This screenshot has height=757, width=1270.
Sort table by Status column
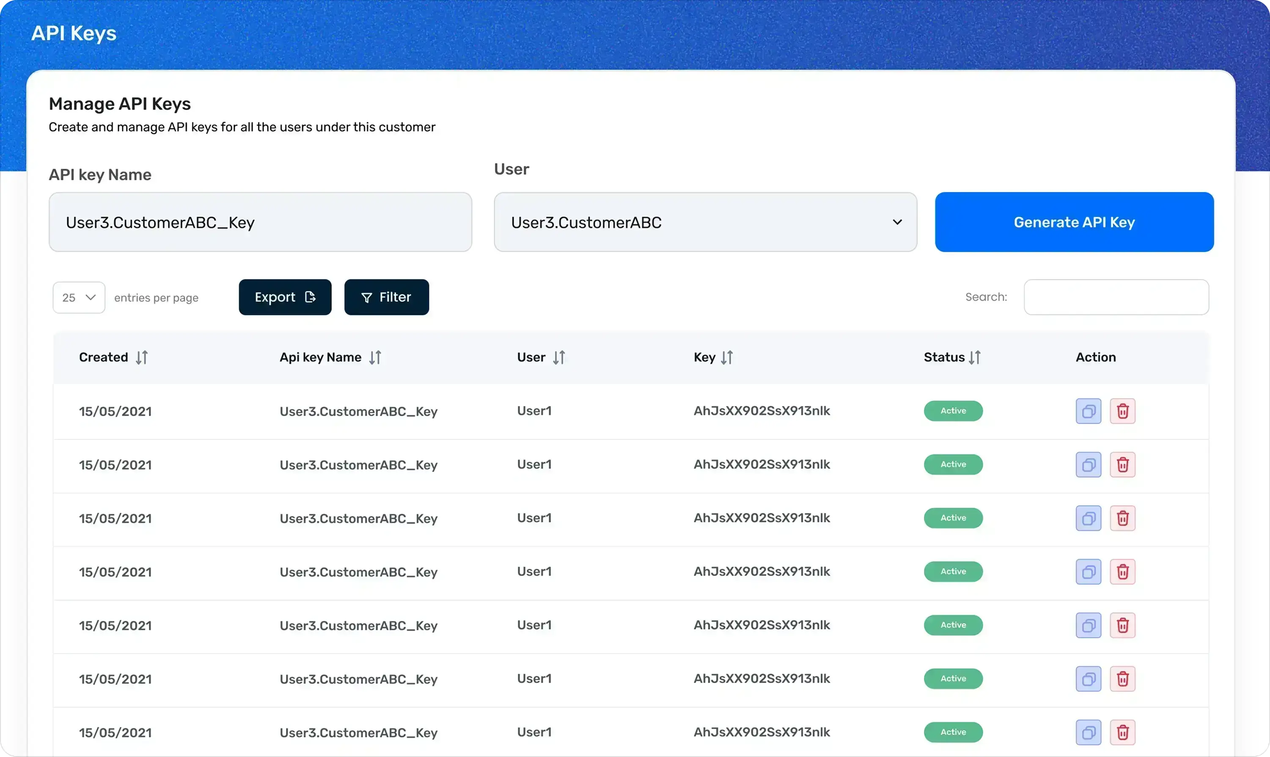[x=975, y=358]
